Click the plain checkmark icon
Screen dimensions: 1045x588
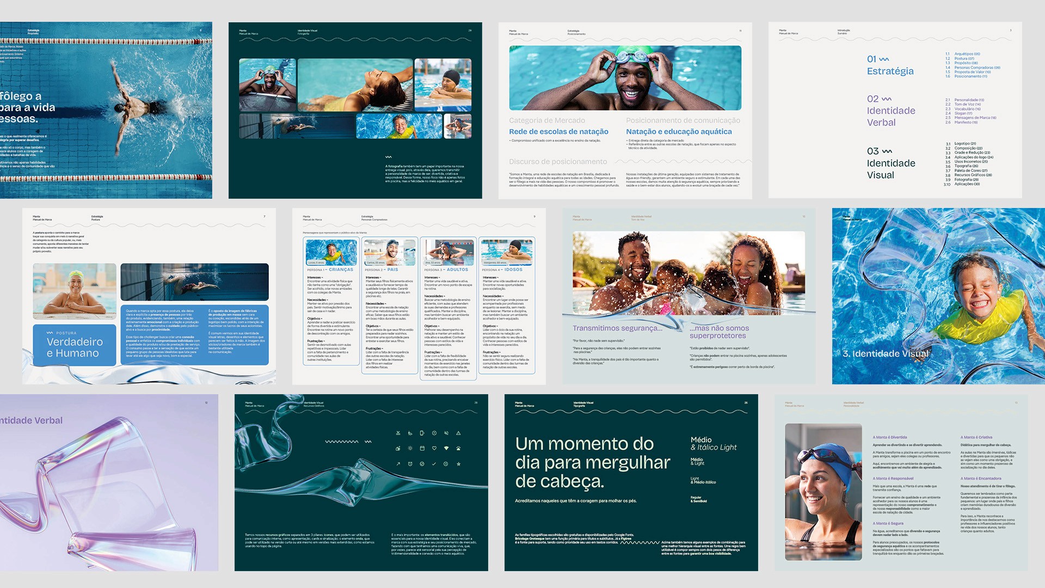tap(434, 464)
